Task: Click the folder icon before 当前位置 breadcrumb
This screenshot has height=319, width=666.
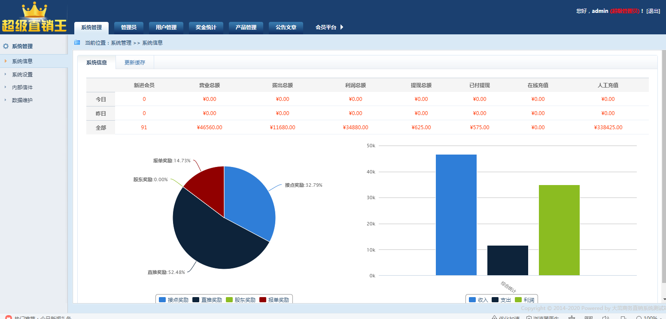Action: coord(77,43)
